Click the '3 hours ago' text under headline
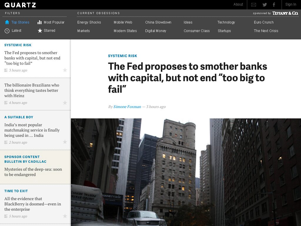 point(156,107)
